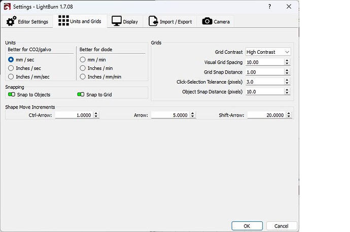
Task: Go to the Camera settings tab
Action: click(216, 21)
